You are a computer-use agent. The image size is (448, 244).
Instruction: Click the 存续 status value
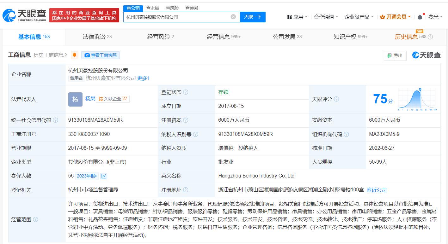223,92
